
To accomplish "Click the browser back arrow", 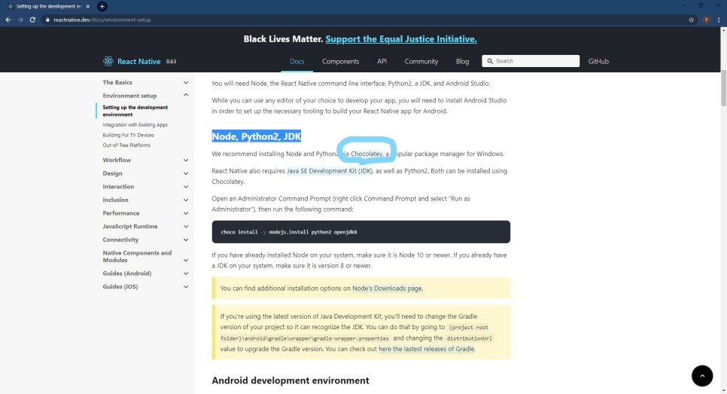I will pos(8,20).
